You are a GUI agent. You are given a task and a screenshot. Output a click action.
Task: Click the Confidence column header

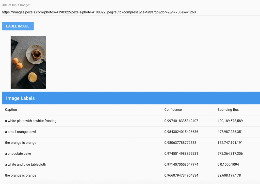pos(173,109)
